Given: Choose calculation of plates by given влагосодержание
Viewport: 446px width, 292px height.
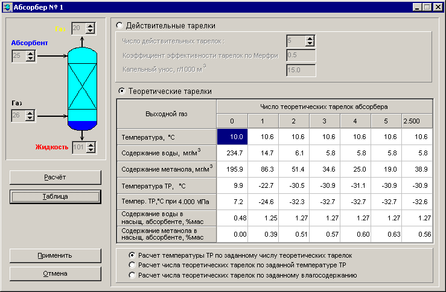Looking at the screenshot, I should [x=132, y=275].
